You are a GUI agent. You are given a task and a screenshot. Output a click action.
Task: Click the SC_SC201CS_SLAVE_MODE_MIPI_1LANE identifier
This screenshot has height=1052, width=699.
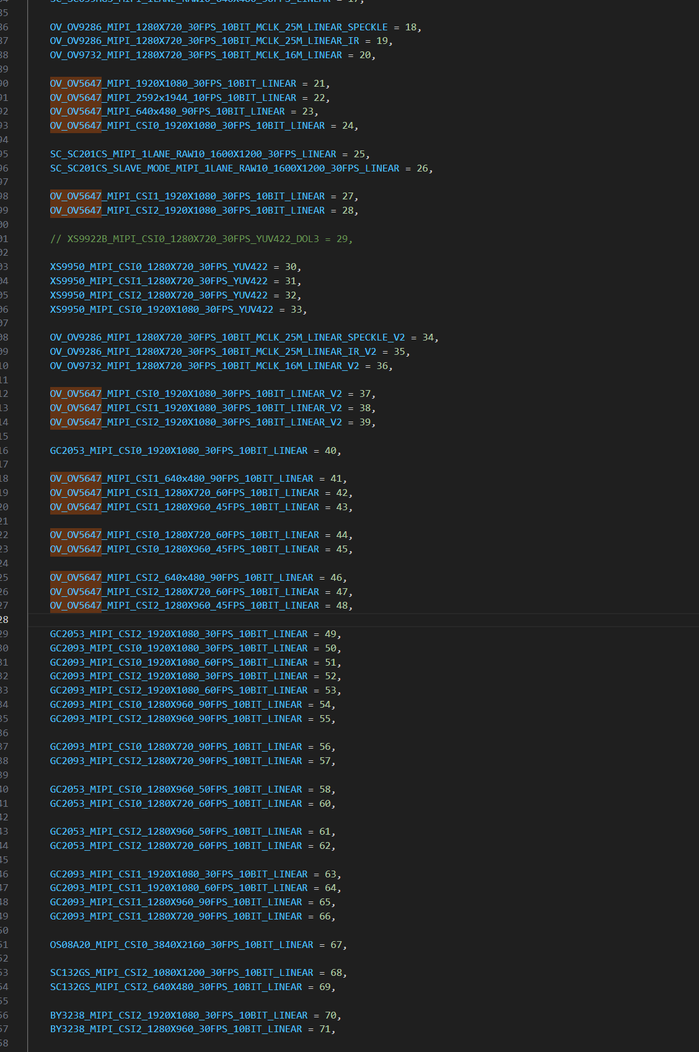coord(224,168)
